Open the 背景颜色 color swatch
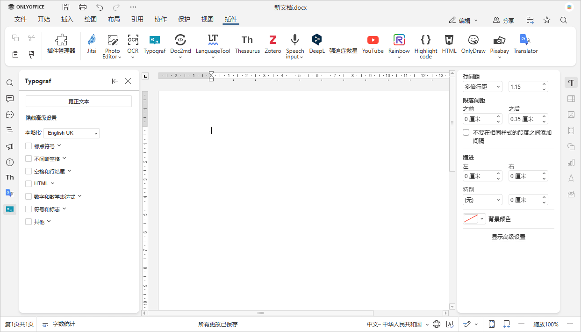 [x=474, y=219]
